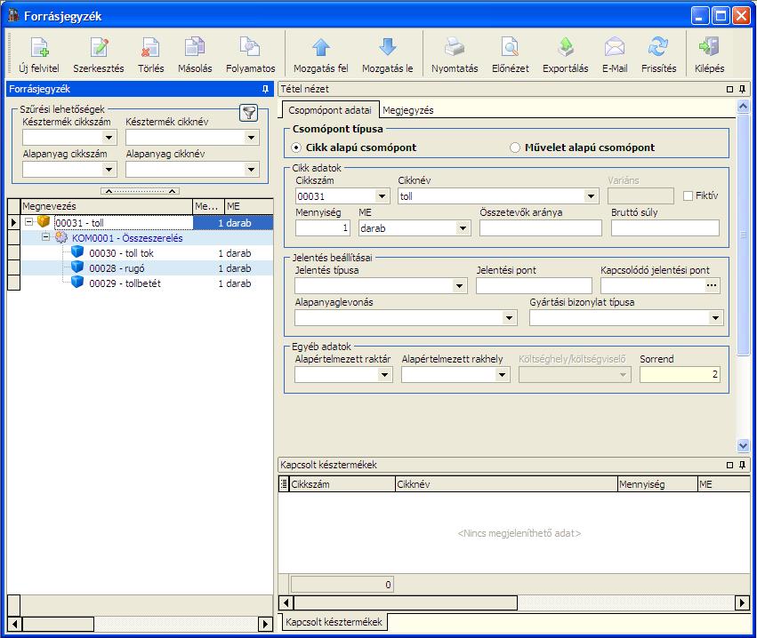This screenshot has height=638, width=757.
Task: Move item up with Mozgatás fel
Action: (x=320, y=47)
